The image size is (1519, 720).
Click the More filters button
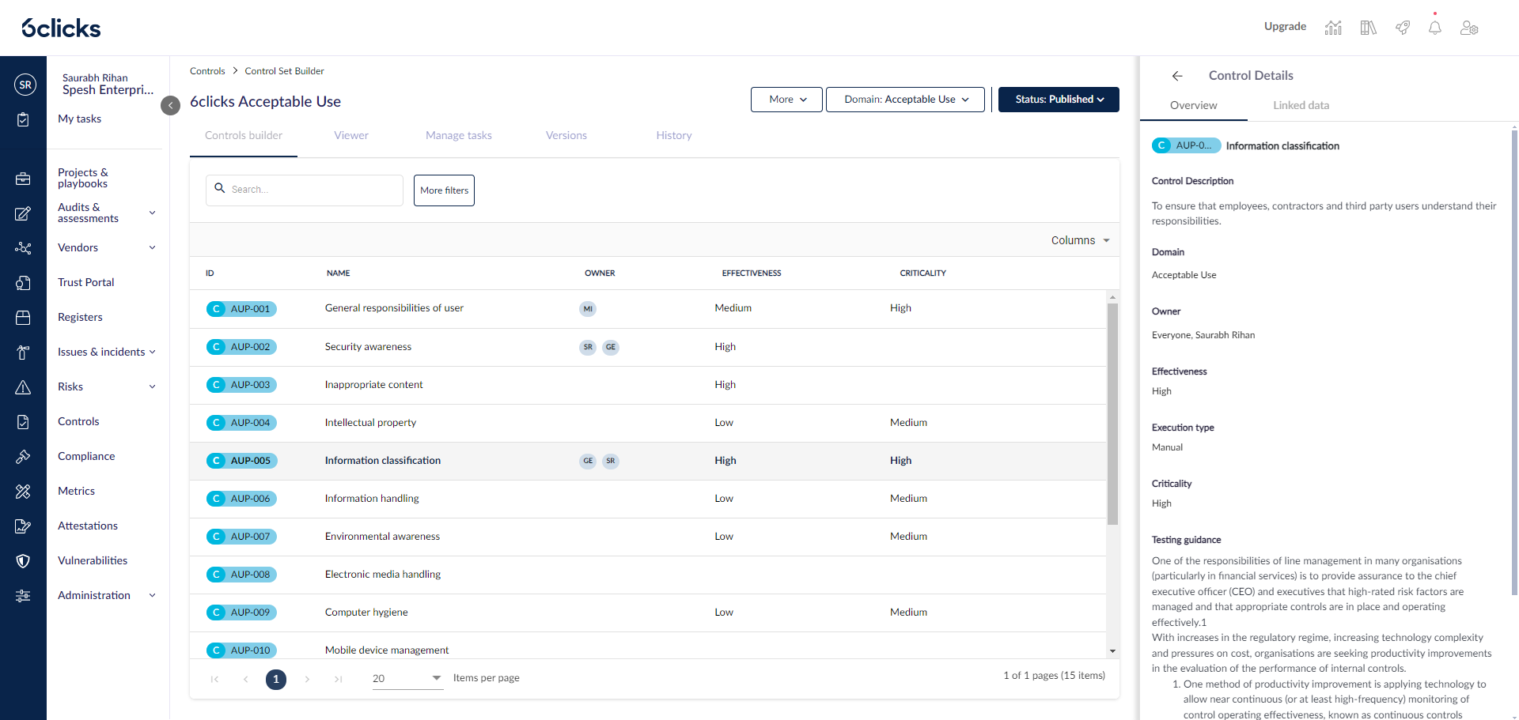pyautogui.click(x=444, y=190)
